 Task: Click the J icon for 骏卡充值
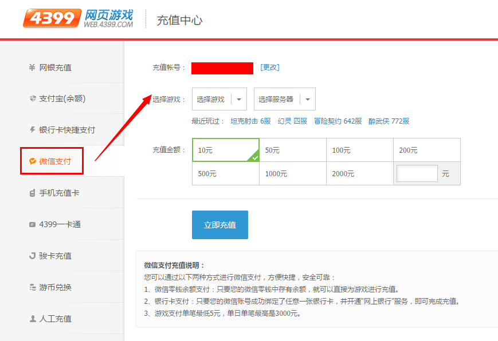point(32,255)
